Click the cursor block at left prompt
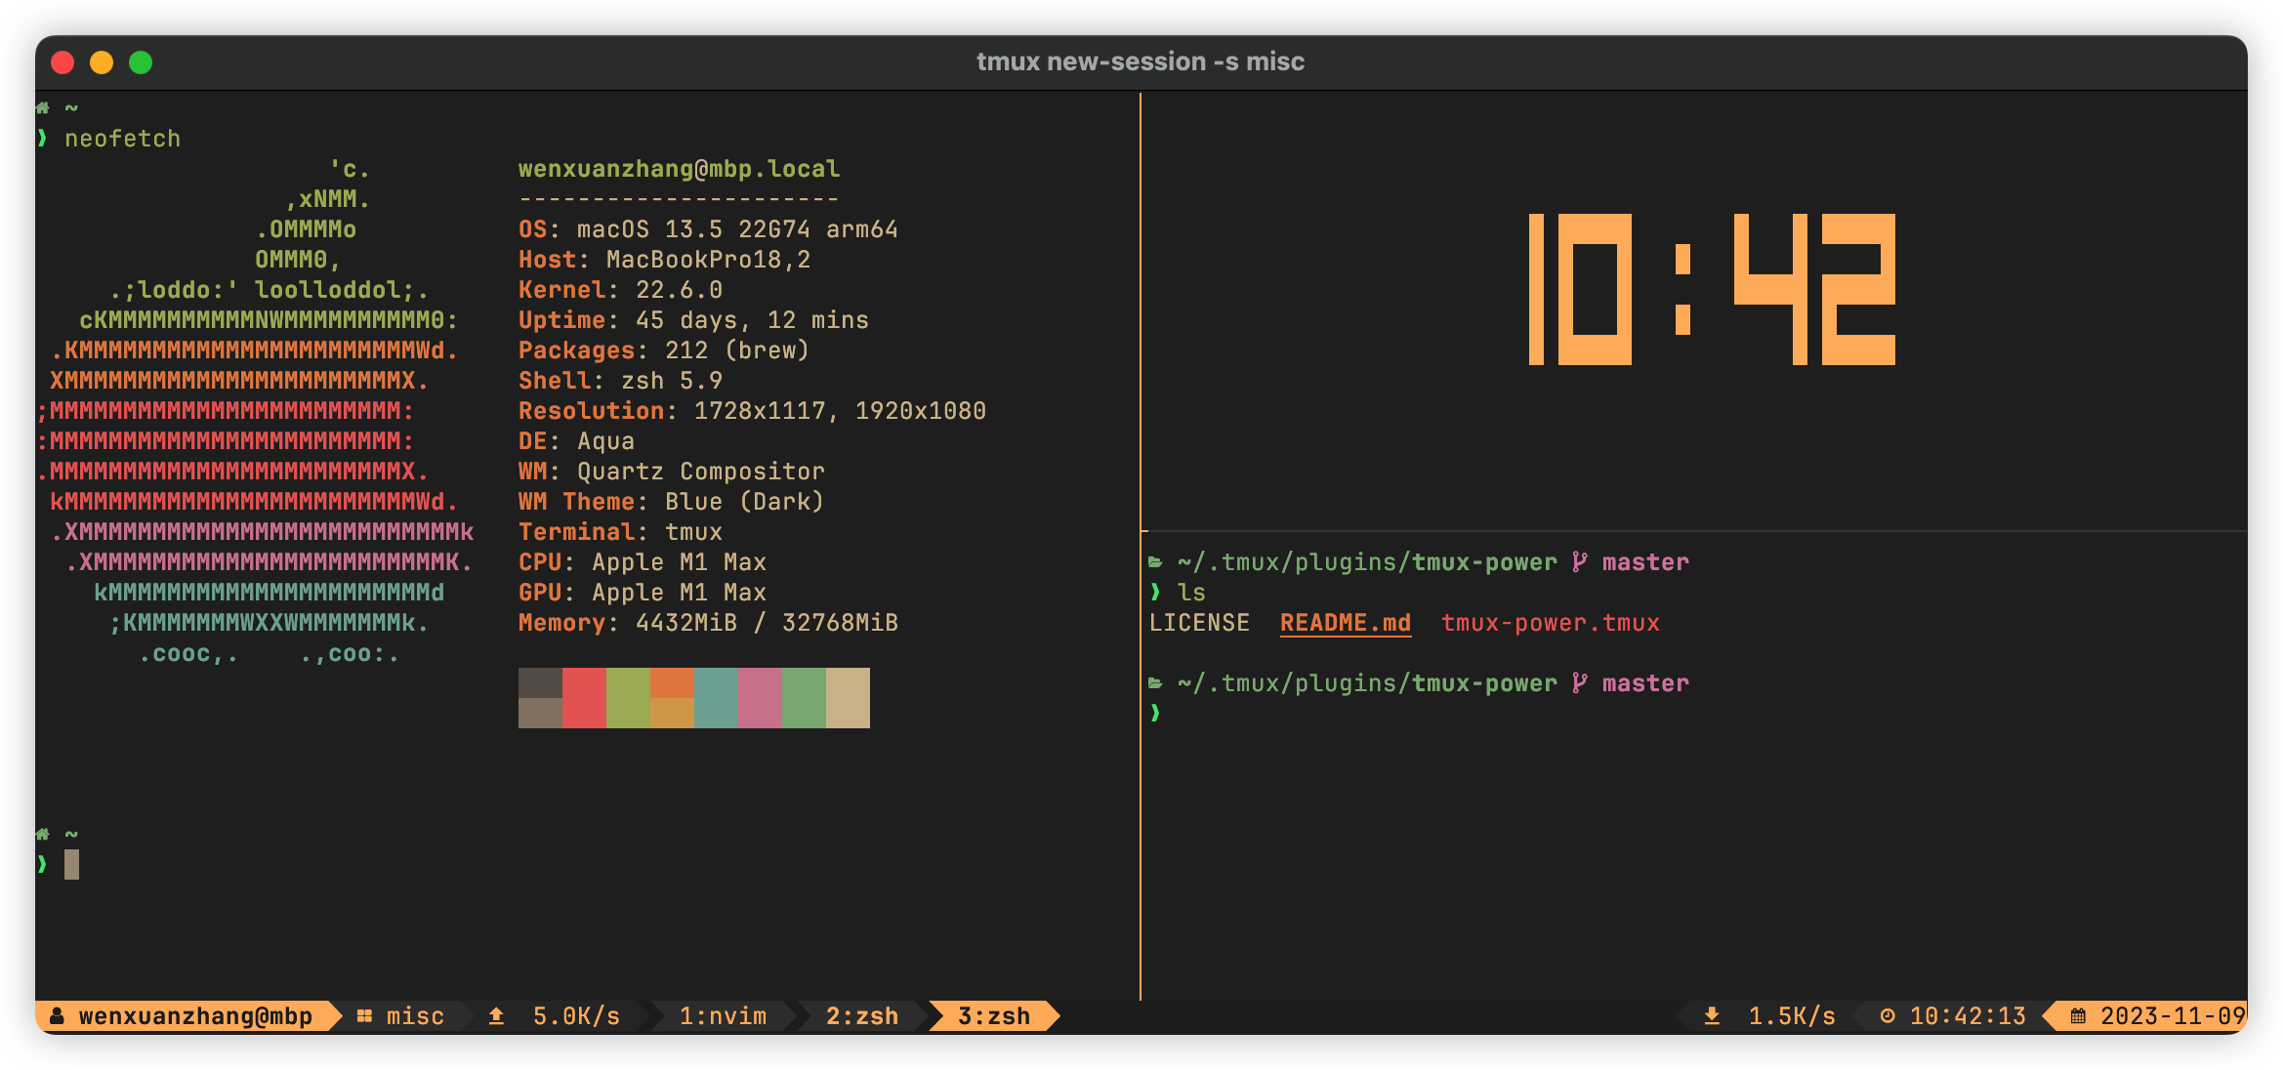The width and height of the screenshot is (2283, 1070). coord(71,864)
